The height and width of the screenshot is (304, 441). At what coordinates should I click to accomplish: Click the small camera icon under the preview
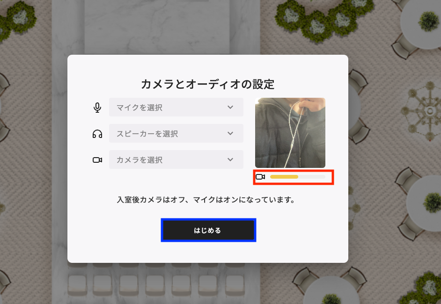click(260, 177)
